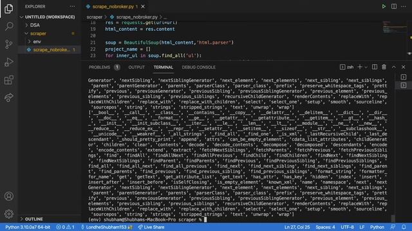Switch to the Terminal tab
Viewport: 412px width, 231px height.
pos(163,67)
